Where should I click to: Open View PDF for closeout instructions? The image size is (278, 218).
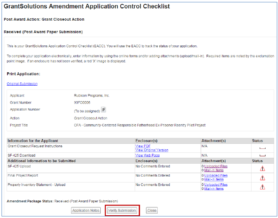tap(143, 146)
